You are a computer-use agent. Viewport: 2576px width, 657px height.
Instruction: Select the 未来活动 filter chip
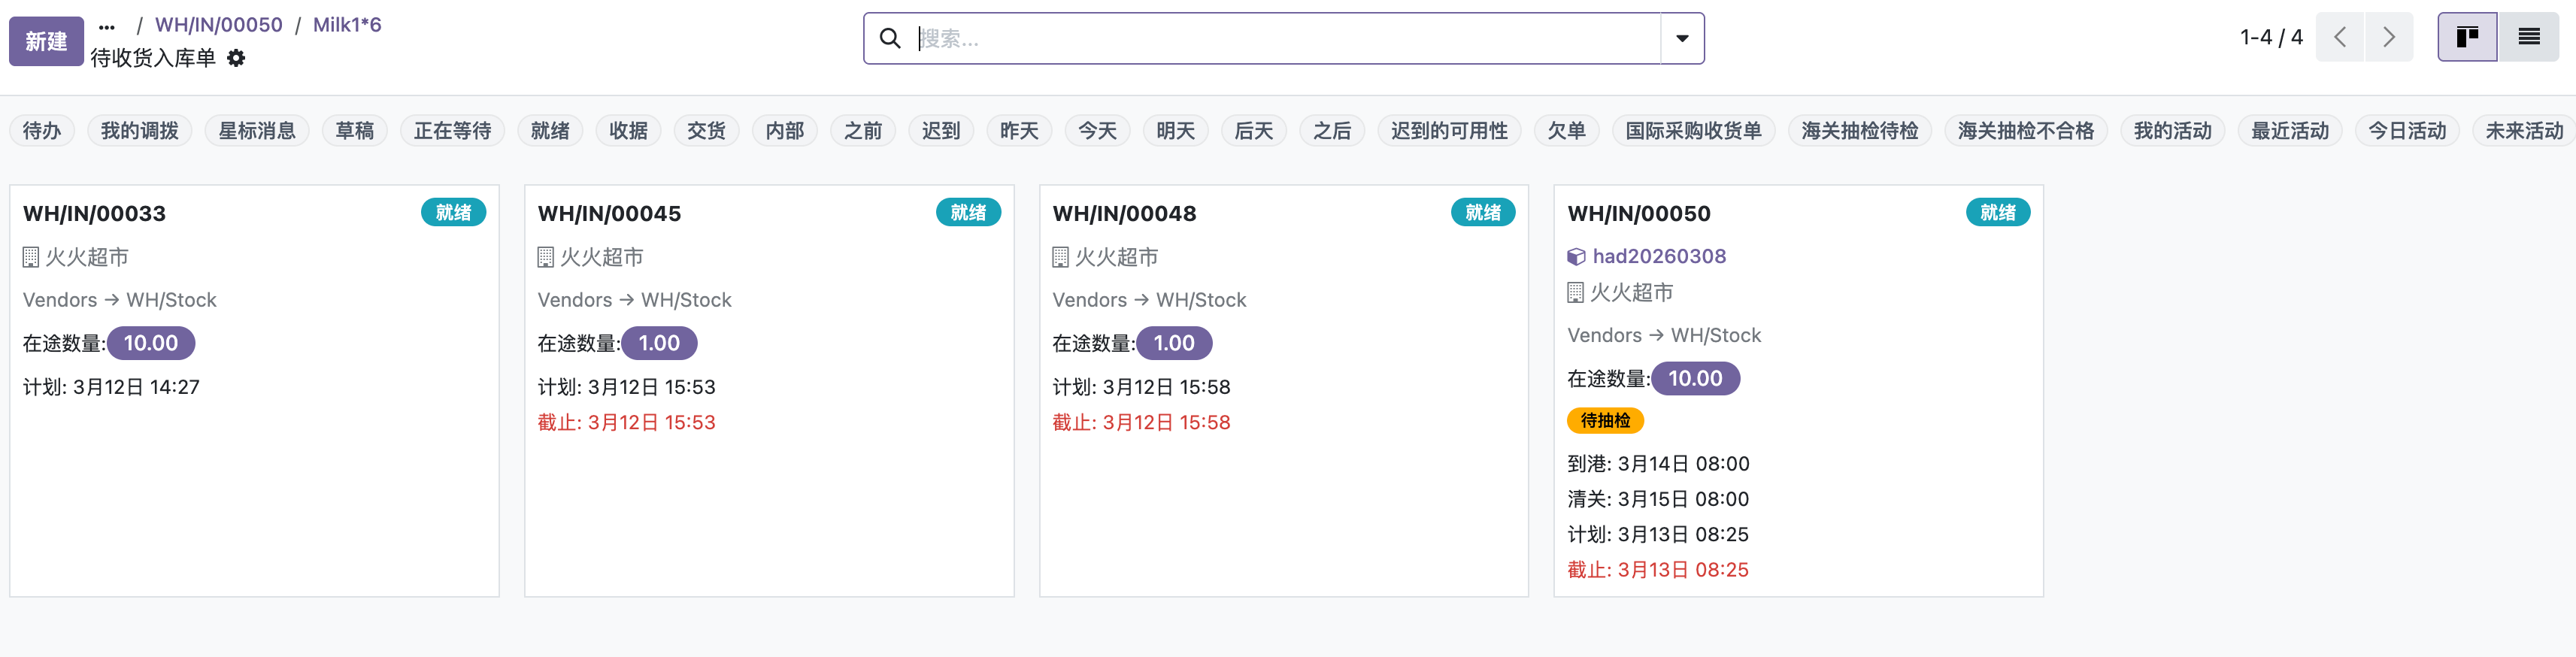pos(2524,131)
